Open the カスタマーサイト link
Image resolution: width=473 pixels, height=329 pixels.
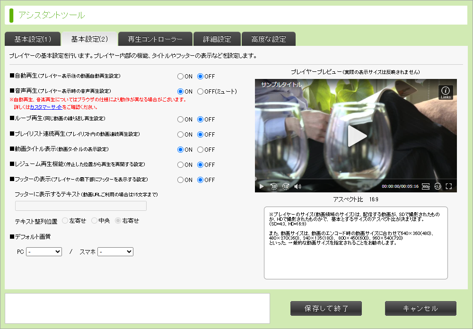pos(46,107)
